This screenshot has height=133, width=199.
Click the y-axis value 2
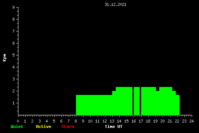[14, 91]
